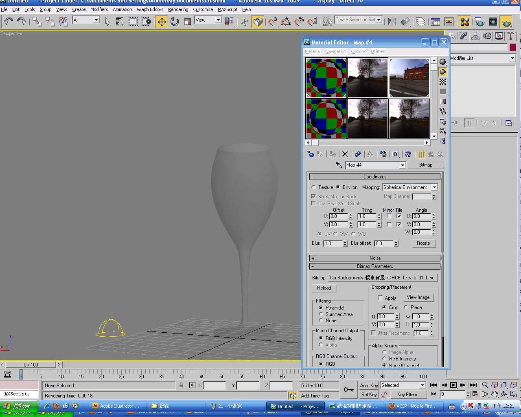Activate the Select and Rotate tool
This screenshot has height=417, width=521.
pyautogui.click(x=175, y=22)
